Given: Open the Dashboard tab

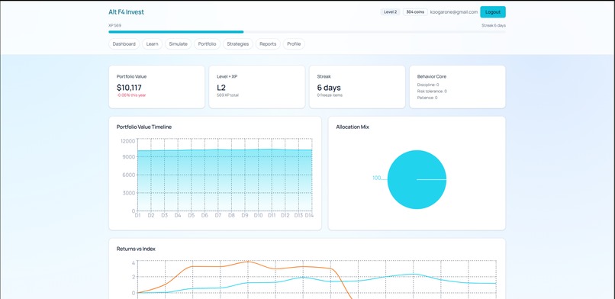Looking at the screenshot, I should point(124,44).
